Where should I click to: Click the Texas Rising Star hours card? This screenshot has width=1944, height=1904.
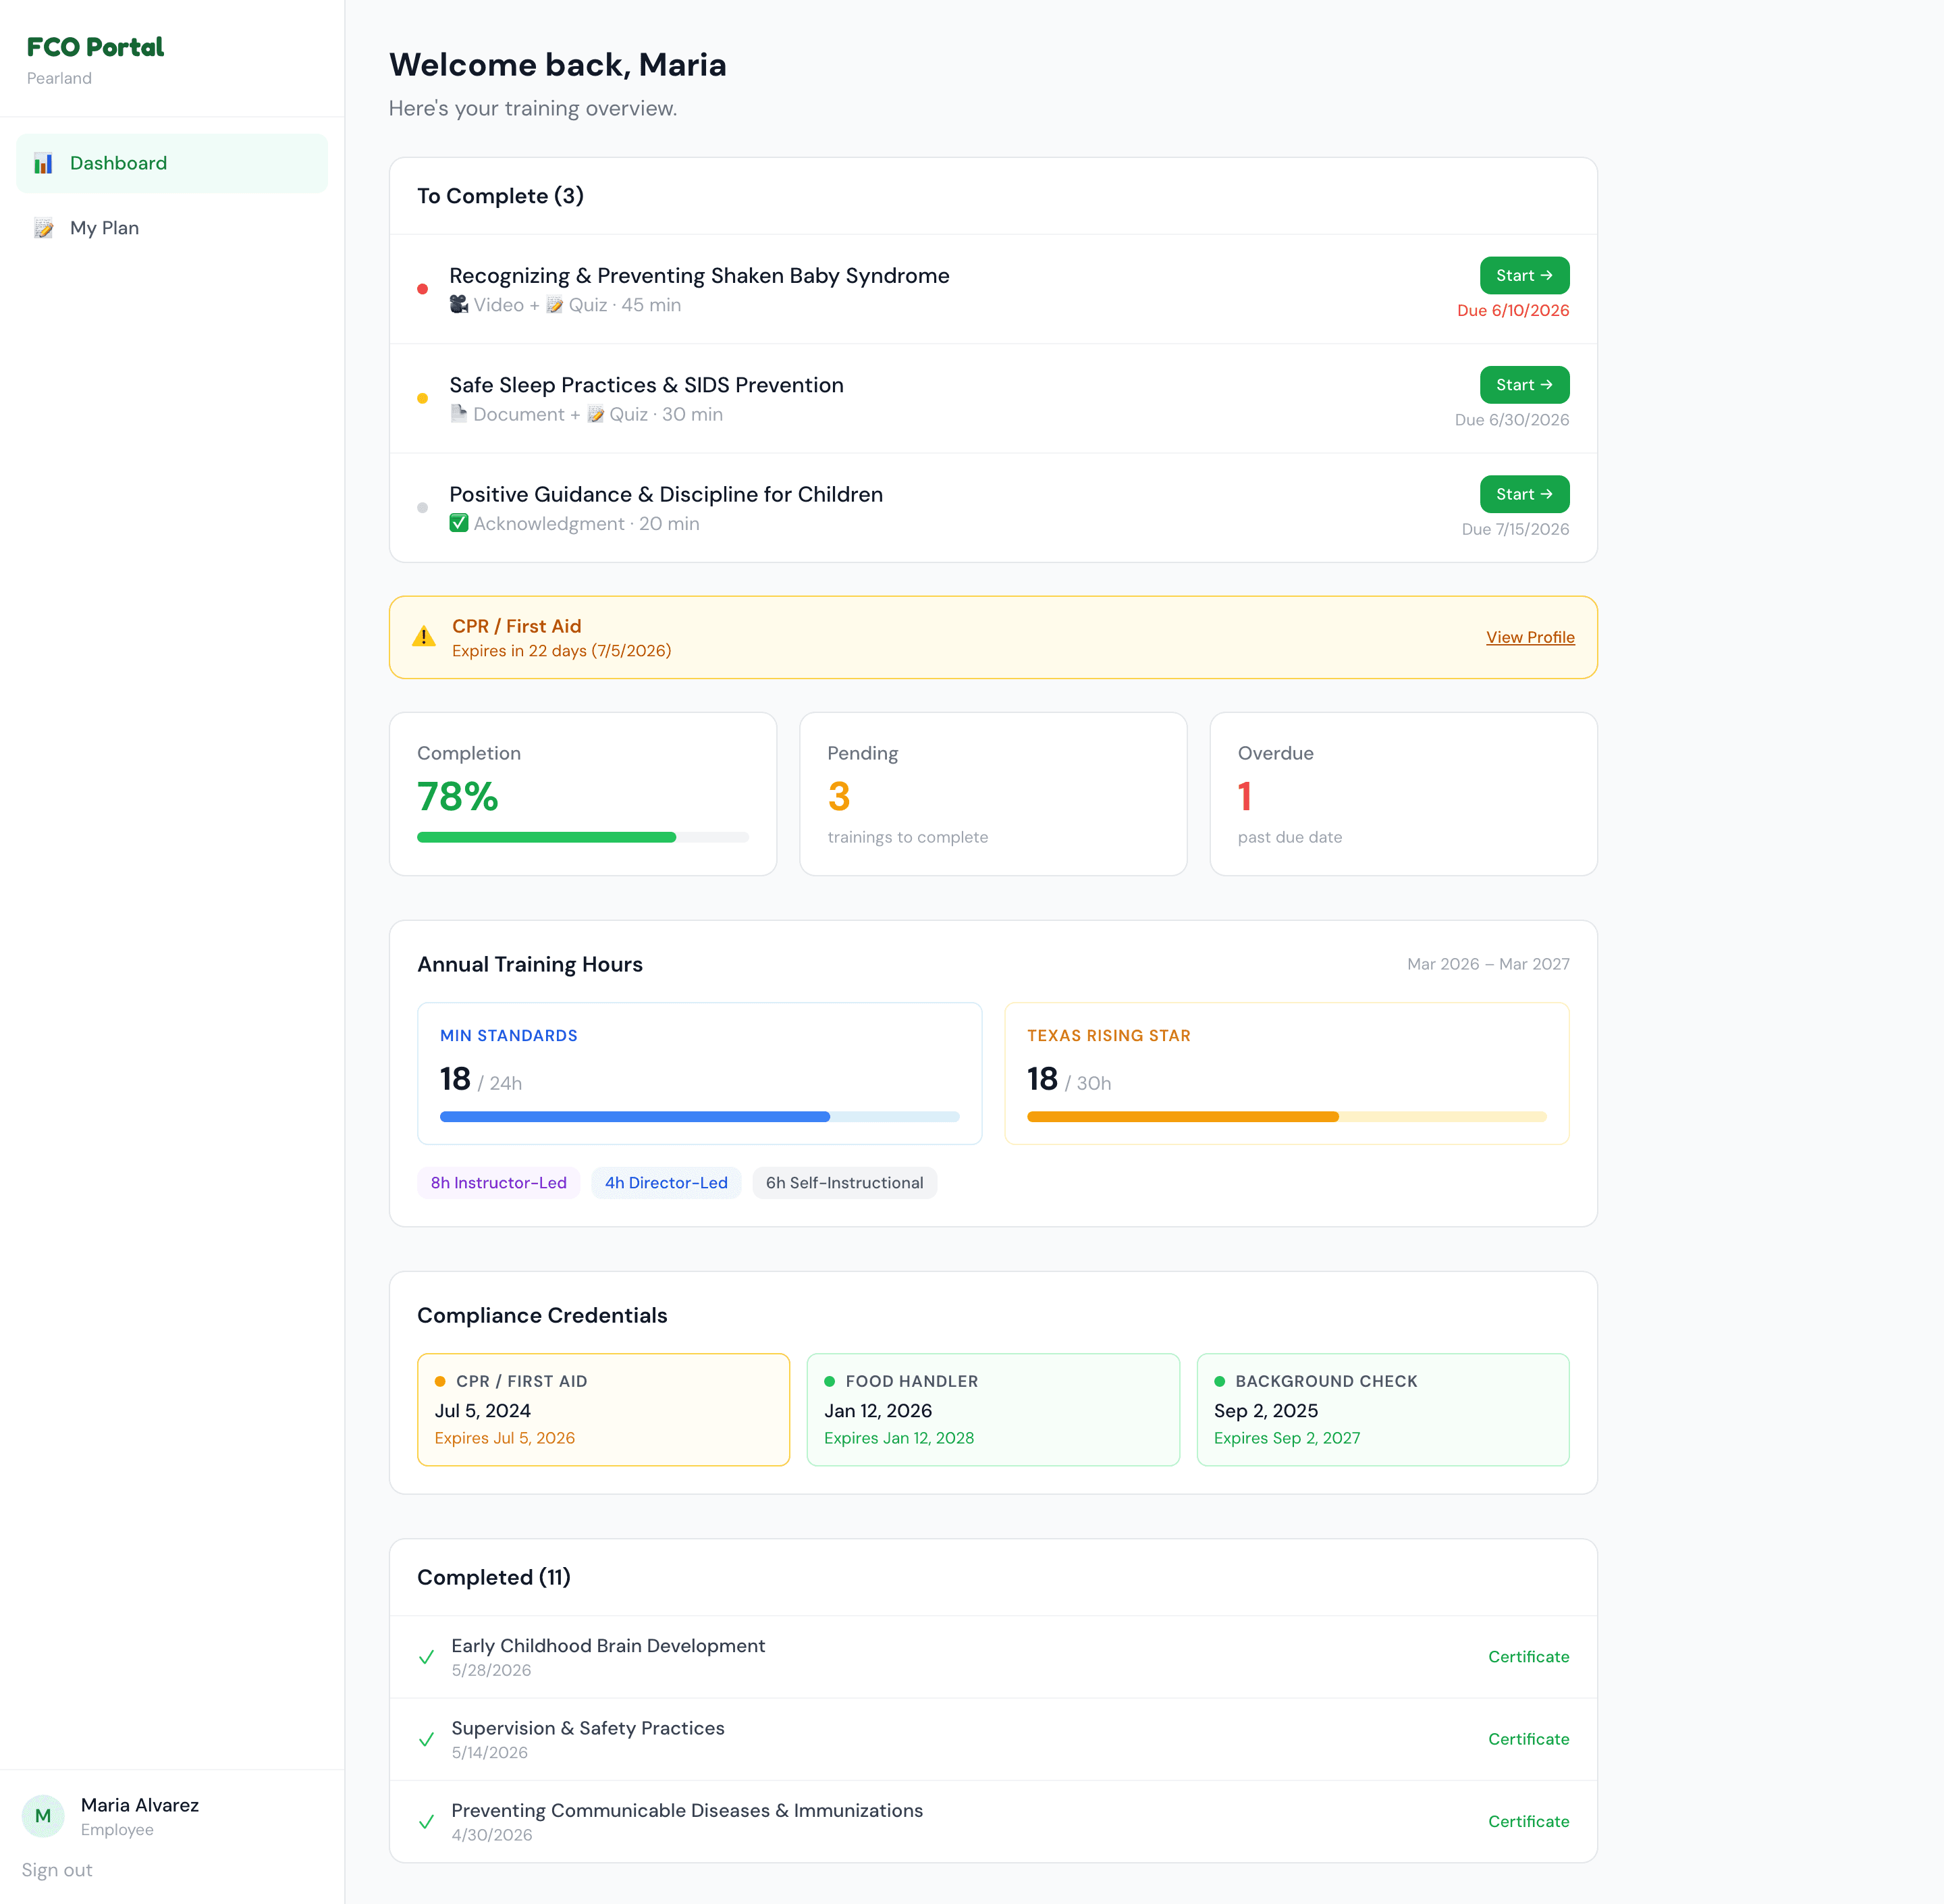click(1287, 1074)
